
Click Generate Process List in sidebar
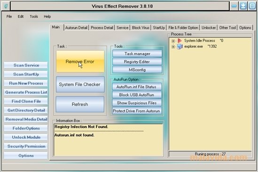click(26, 92)
